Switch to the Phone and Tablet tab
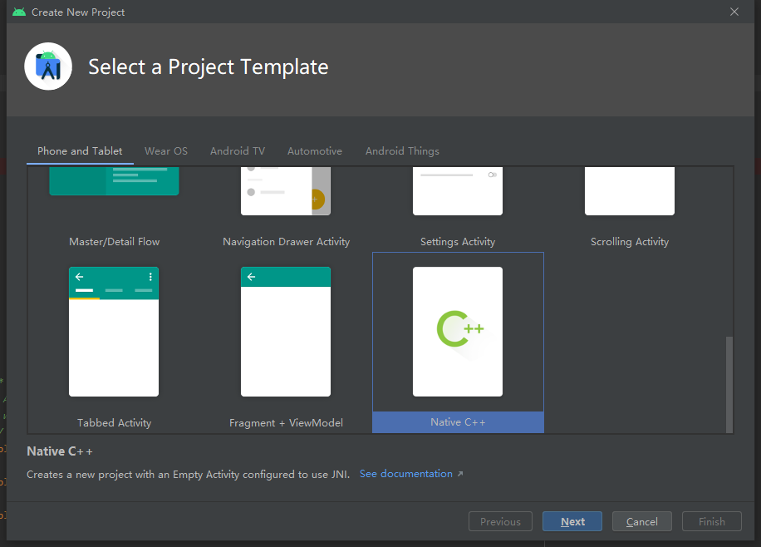The height and width of the screenshot is (547, 761). [80, 151]
